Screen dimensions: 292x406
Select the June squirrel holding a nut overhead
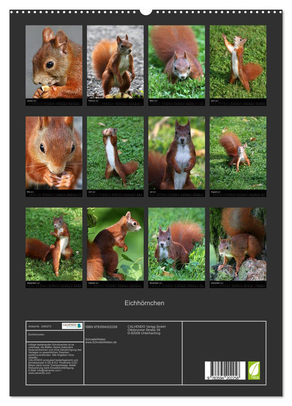(x=115, y=153)
